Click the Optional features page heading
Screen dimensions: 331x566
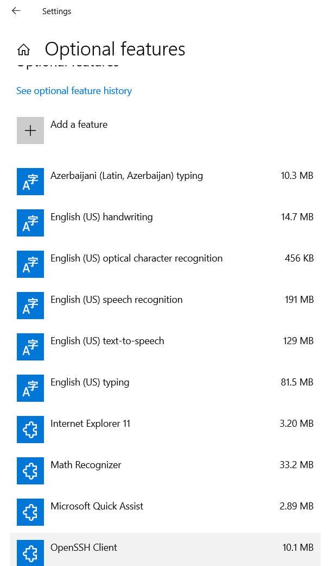pos(115,49)
